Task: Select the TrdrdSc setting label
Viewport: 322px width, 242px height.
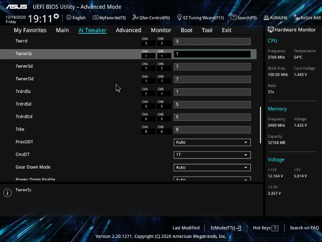Action: [x=23, y=92]
